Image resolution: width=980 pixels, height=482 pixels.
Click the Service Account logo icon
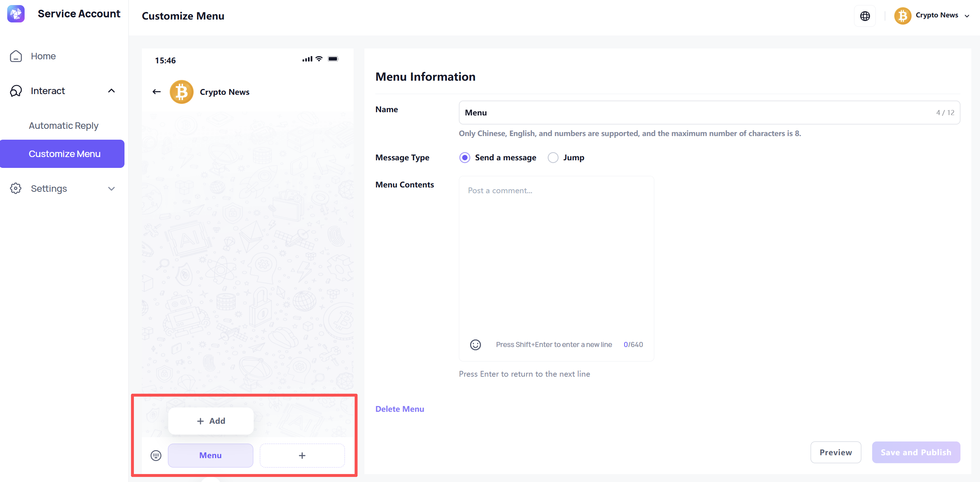(16, 14)
